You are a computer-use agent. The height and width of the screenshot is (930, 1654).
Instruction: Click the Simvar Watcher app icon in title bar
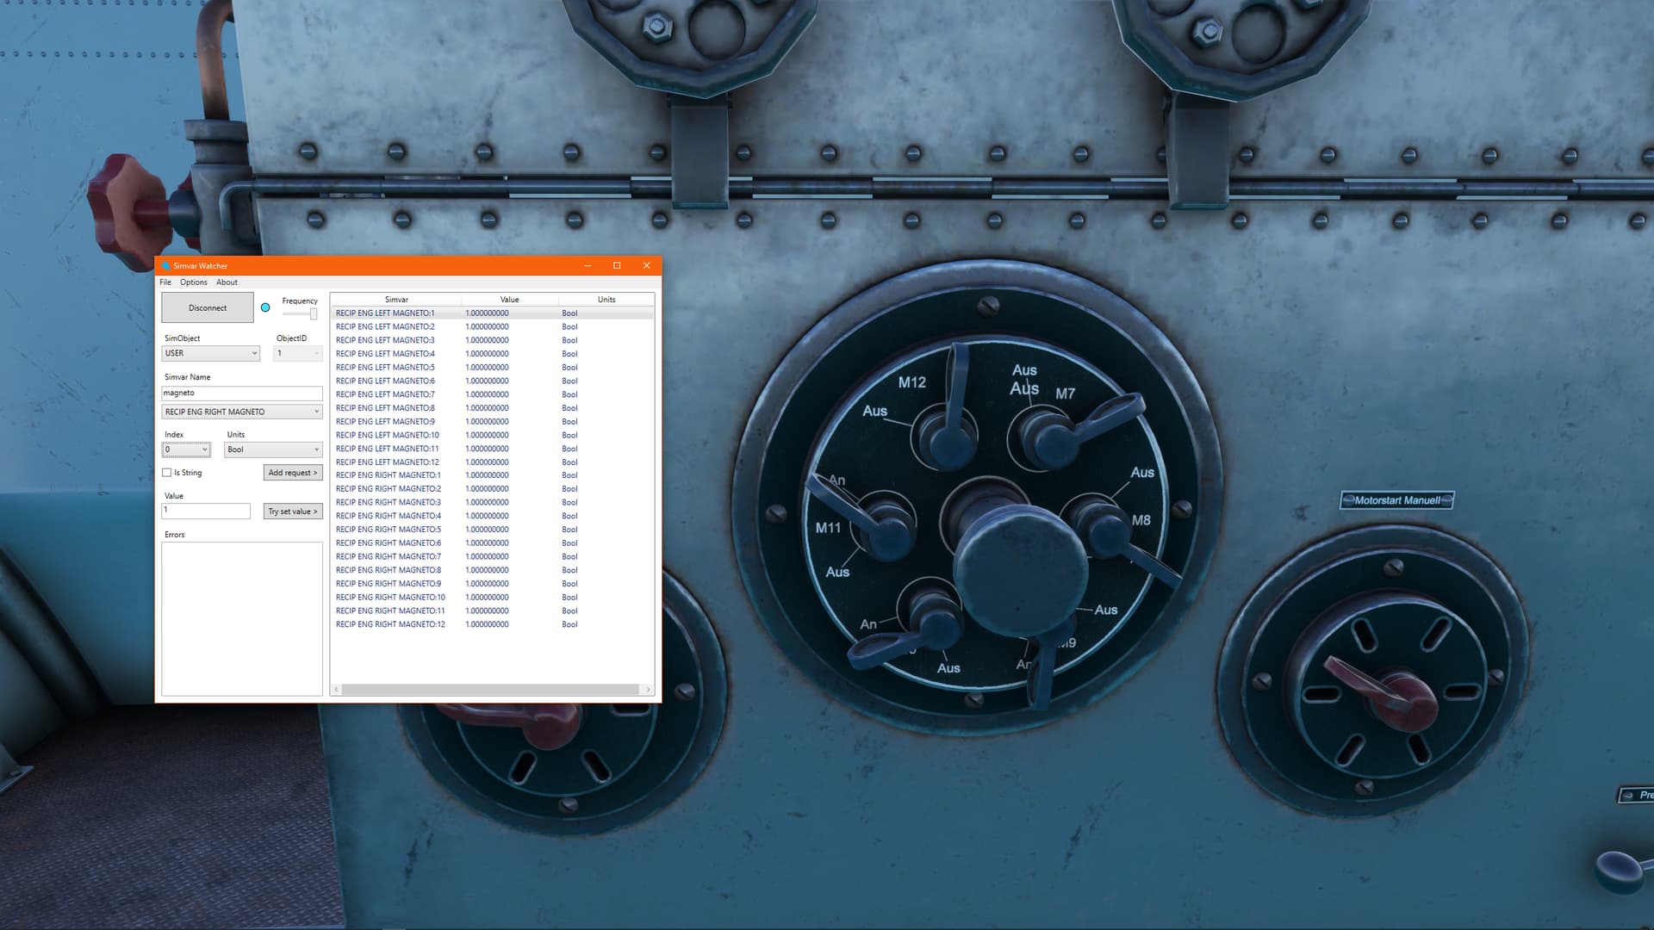(165, 266)
